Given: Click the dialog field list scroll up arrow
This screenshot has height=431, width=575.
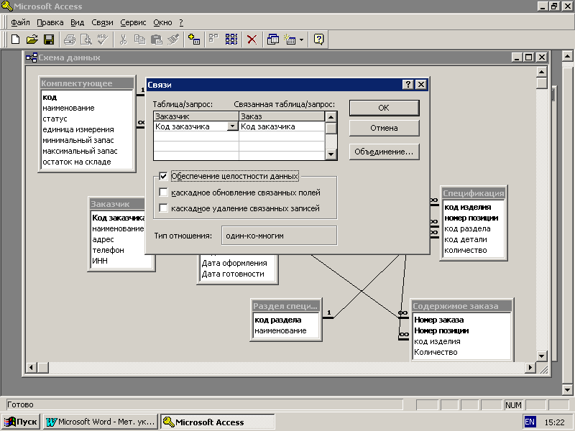Looking at the screenshot, I should pyautogui.click(x=331, y=117).
